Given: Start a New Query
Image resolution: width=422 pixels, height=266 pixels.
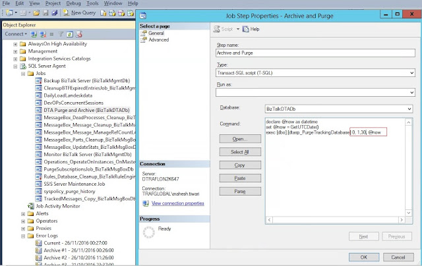Looking at the screenshot, I should tap(79, 13).
